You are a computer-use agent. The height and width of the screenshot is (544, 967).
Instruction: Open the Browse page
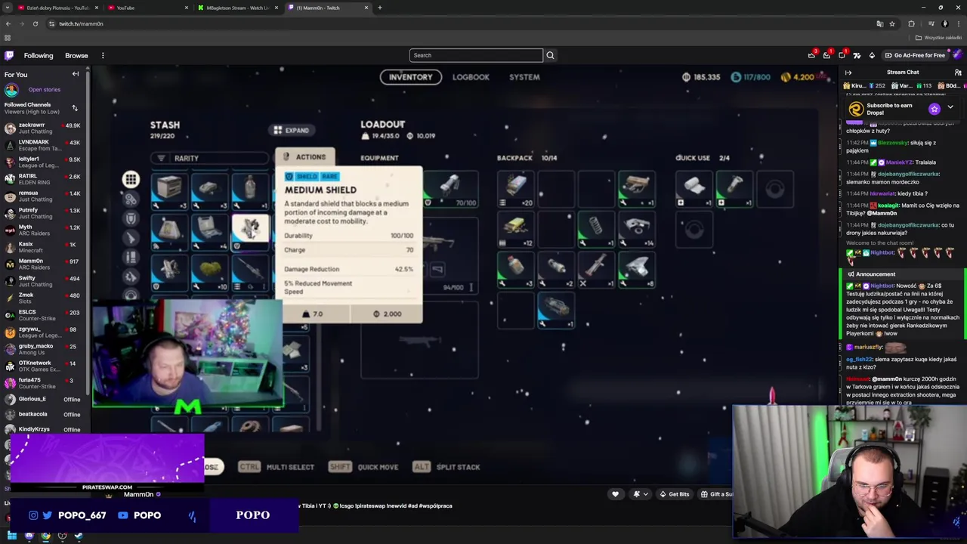76,55
